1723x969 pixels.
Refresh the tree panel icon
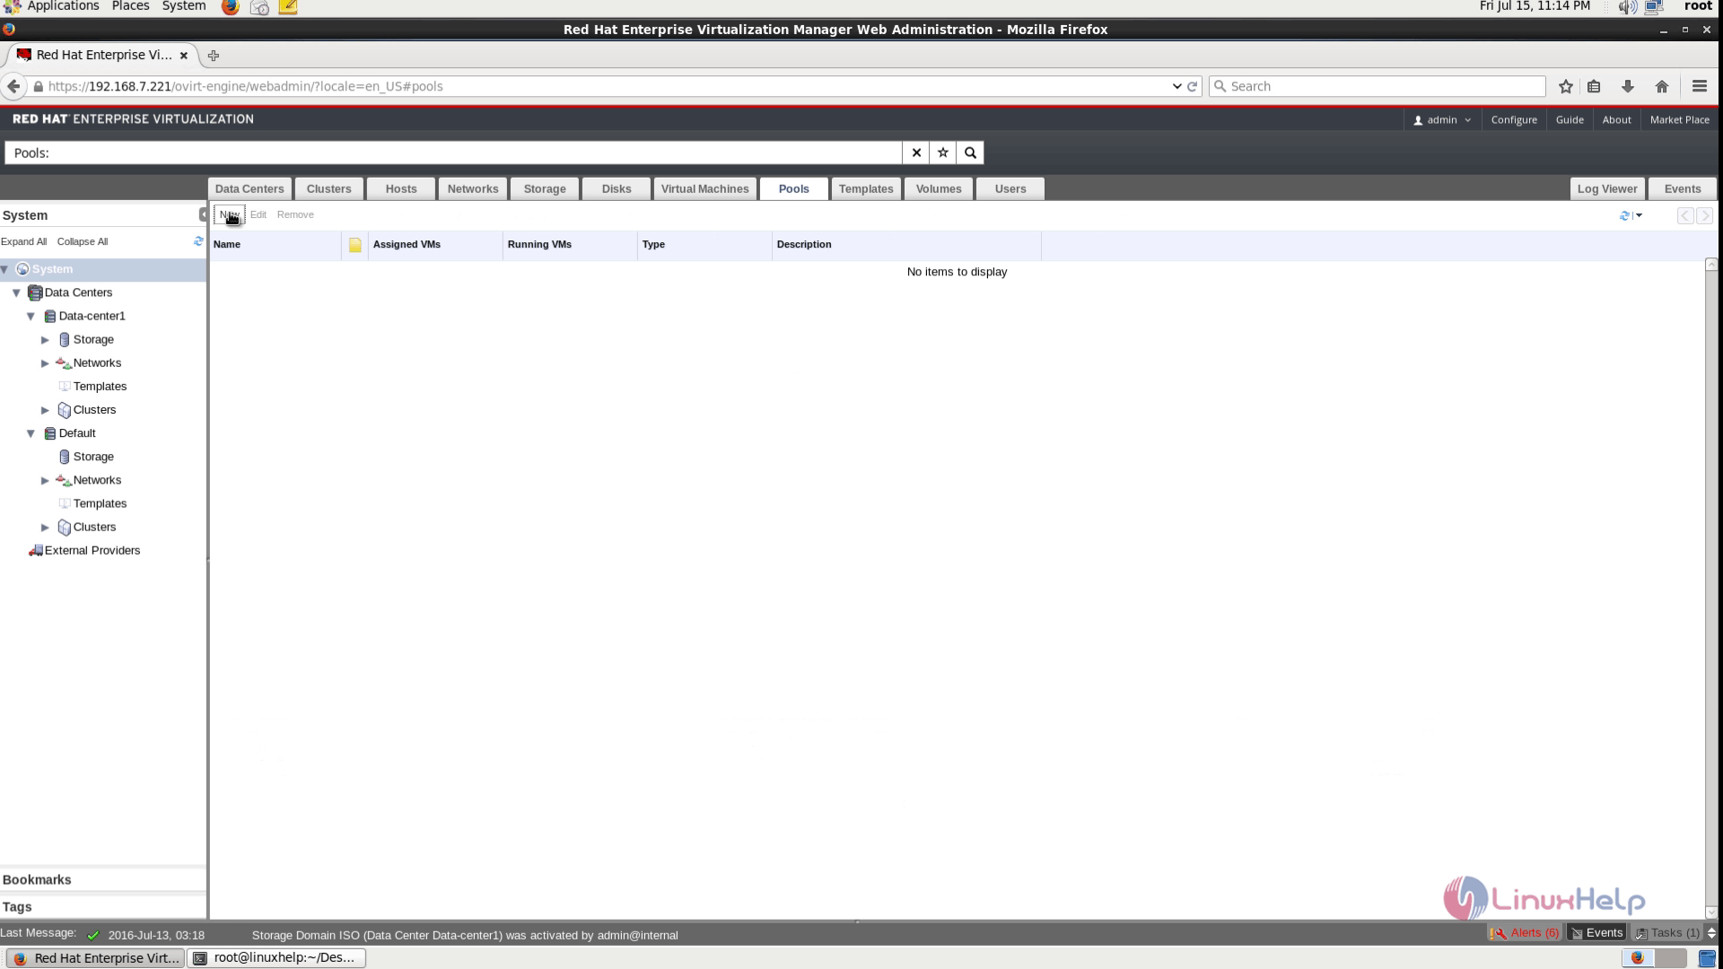pyautogui.click(x=198, y=241)
